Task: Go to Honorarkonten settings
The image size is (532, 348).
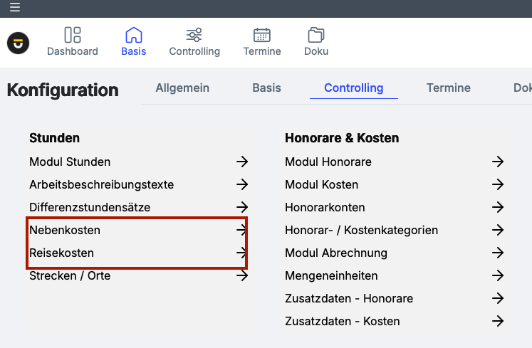Action: [x=325, y=208]
